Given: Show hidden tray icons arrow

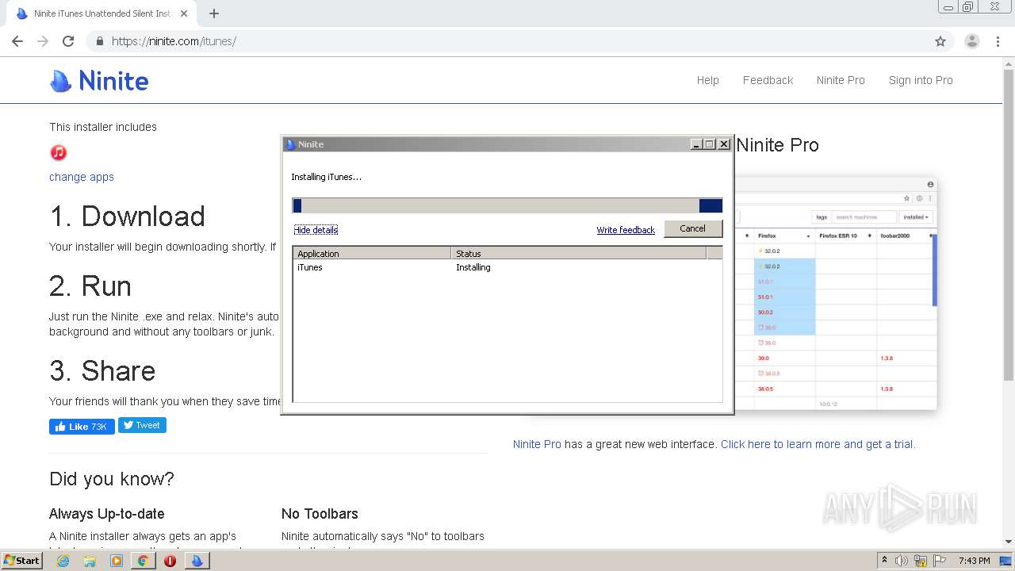Looking at the screenshot, I should pyautogui.click(x=884, y=561).
